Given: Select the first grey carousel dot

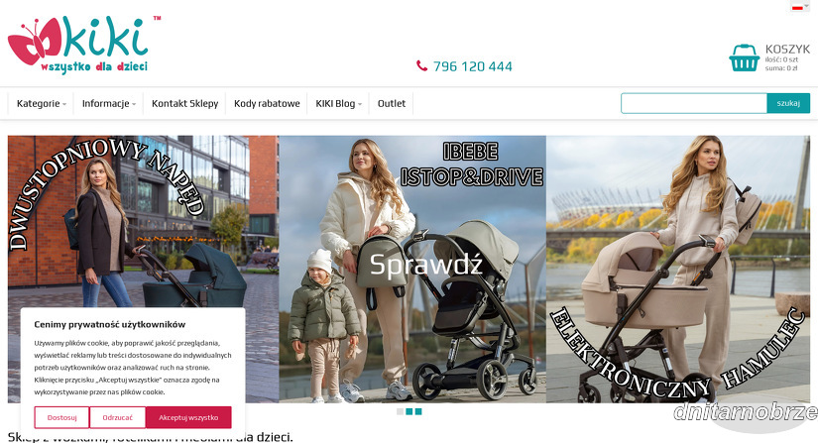Looking at the screenshot, I should pos(401,411).
